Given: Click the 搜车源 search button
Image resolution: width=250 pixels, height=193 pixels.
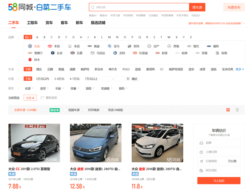Looking at the screenshot, I should (x=197, y=7).
